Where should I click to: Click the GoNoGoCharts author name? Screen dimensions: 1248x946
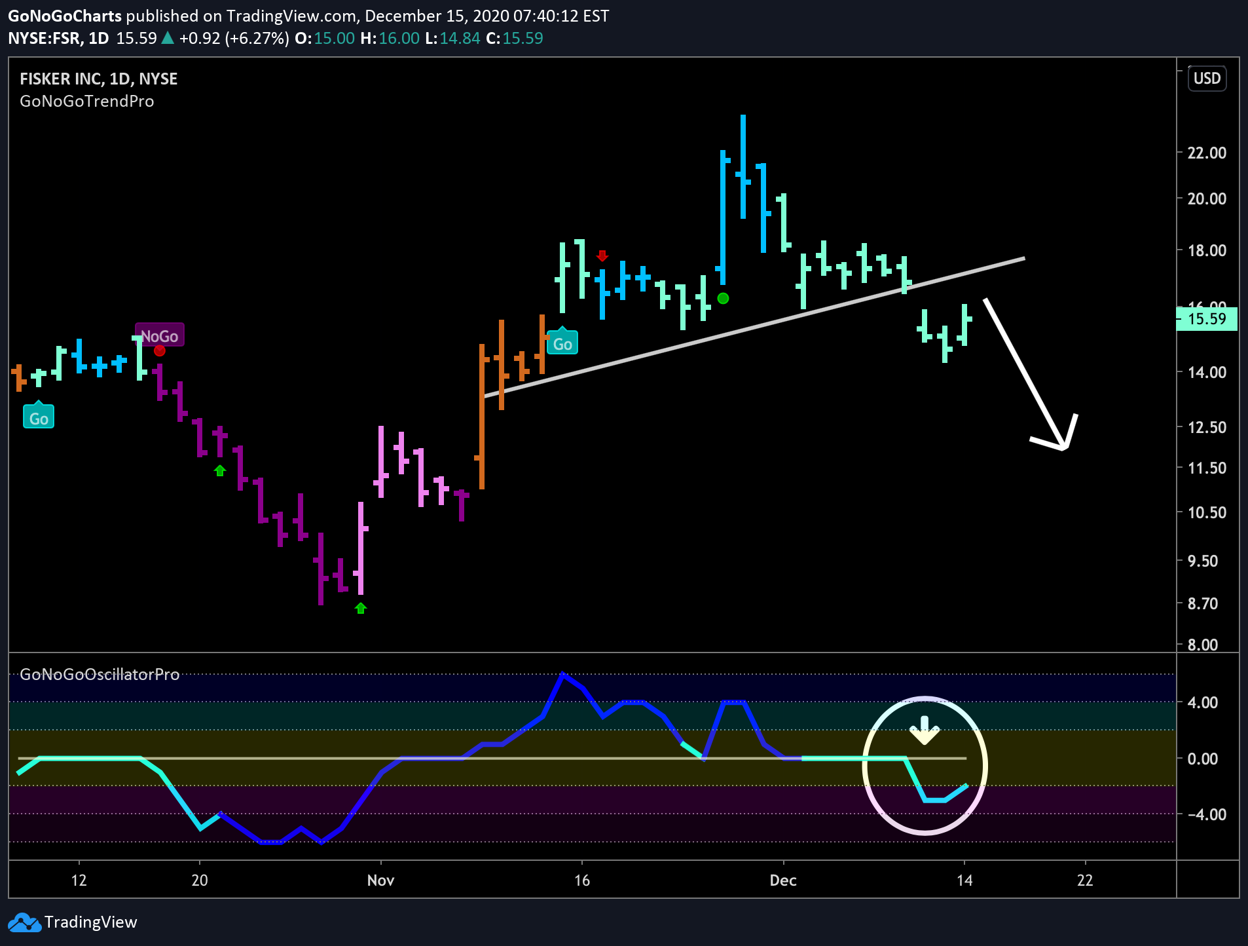pos(65,16)
